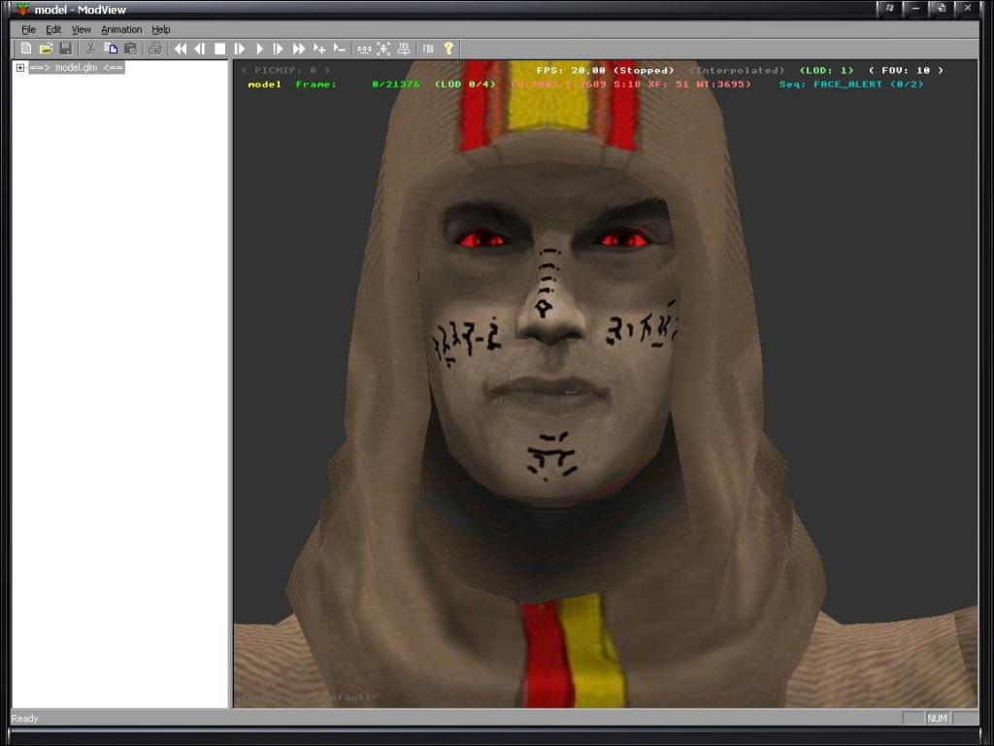Click the yellow lightbulb help icon
Viewport: 994px width, 746px height.
point(448,49)
